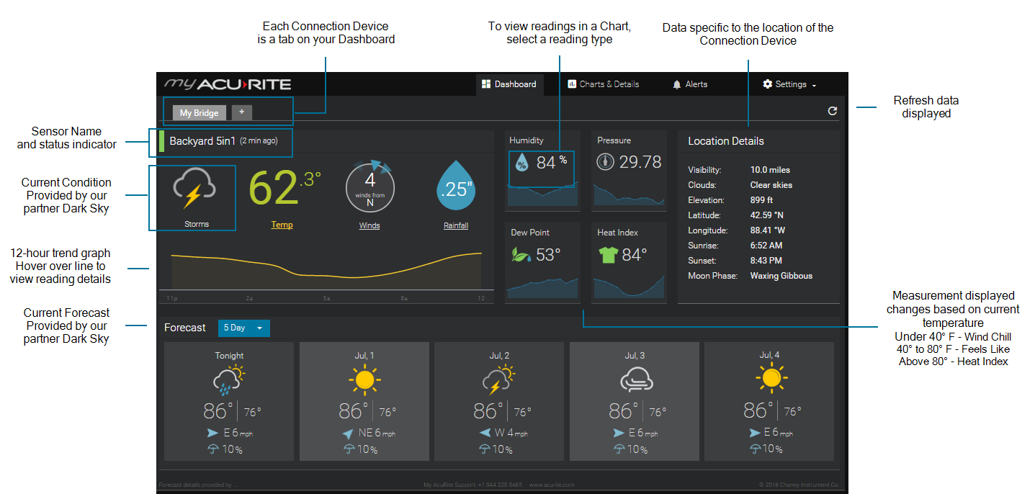Click the 12-hour temperature trend graph

click(326, 271)
